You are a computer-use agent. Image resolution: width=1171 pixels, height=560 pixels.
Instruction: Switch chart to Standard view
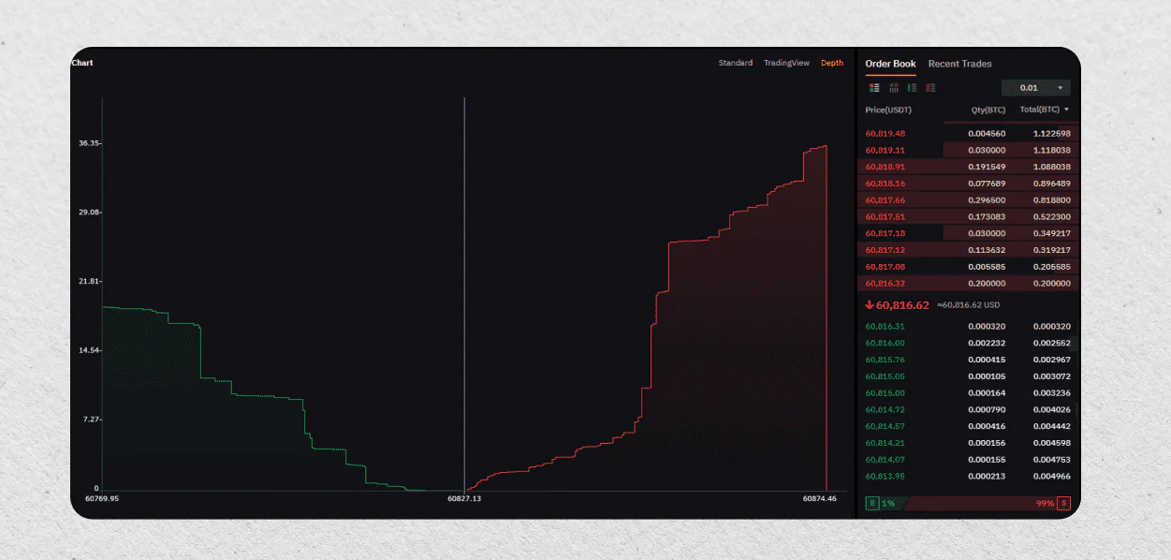pyautogui.click(x=735, y=63)
